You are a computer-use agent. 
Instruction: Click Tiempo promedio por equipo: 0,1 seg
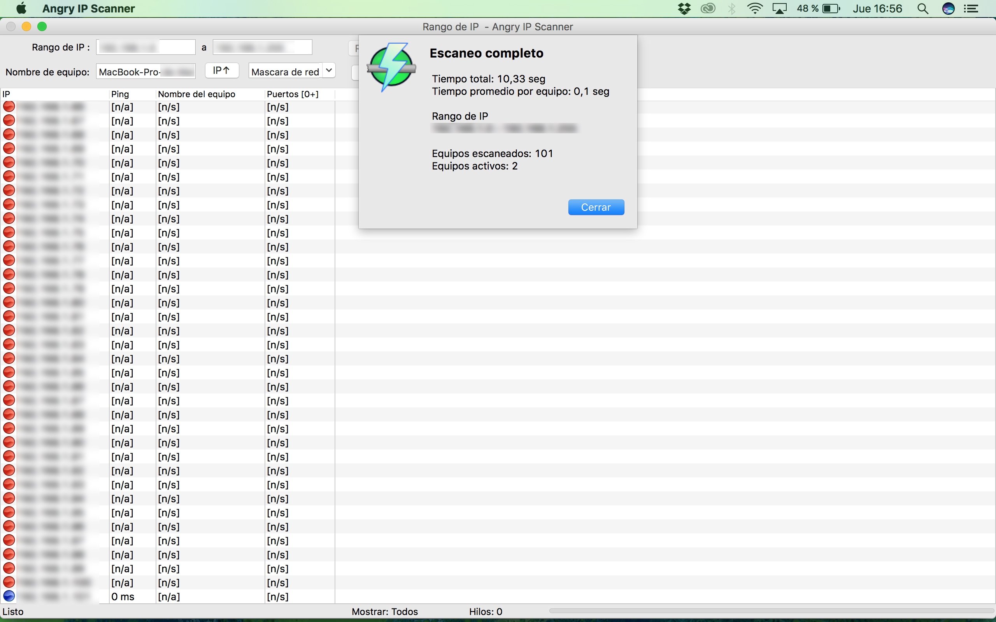521,91
